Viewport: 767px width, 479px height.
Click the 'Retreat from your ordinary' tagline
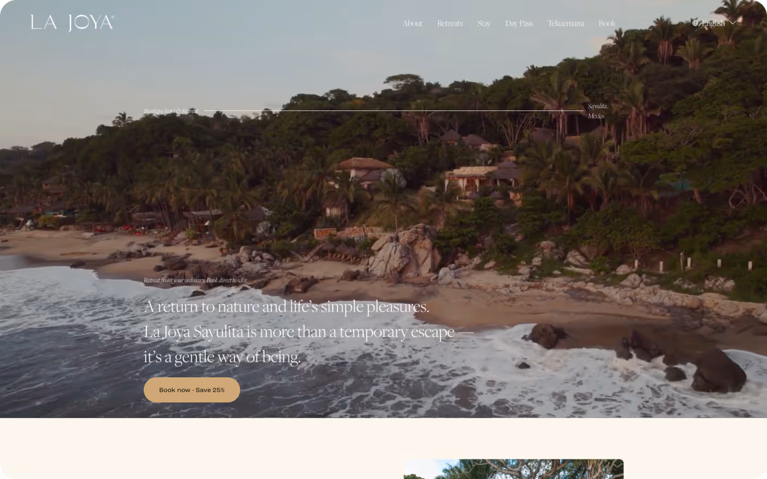(195, 281)
